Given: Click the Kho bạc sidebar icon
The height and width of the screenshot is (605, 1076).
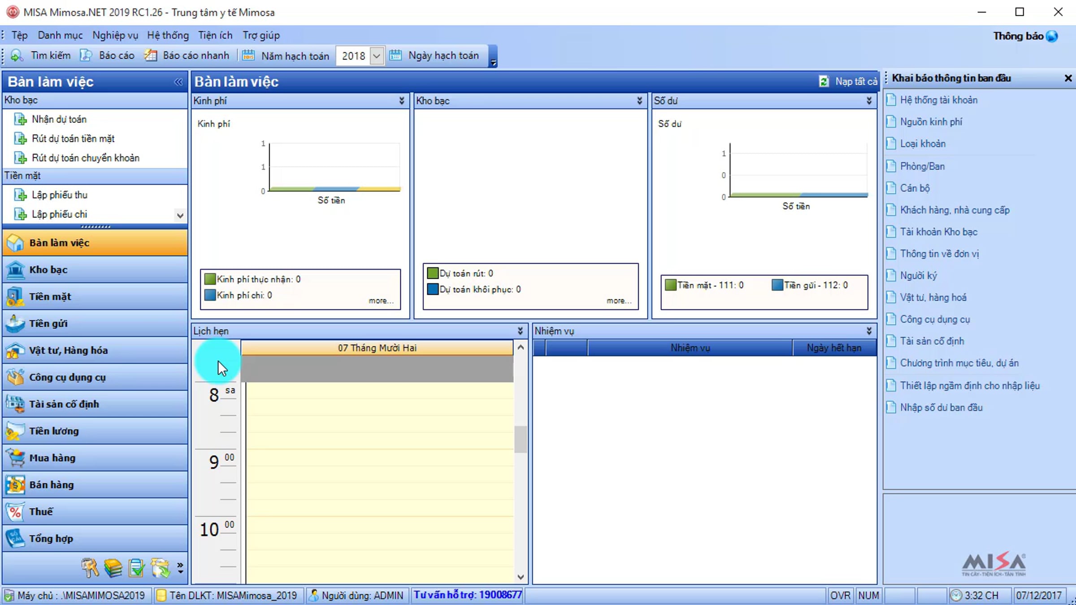Looking at the screenshot, I should pos(15,270).
